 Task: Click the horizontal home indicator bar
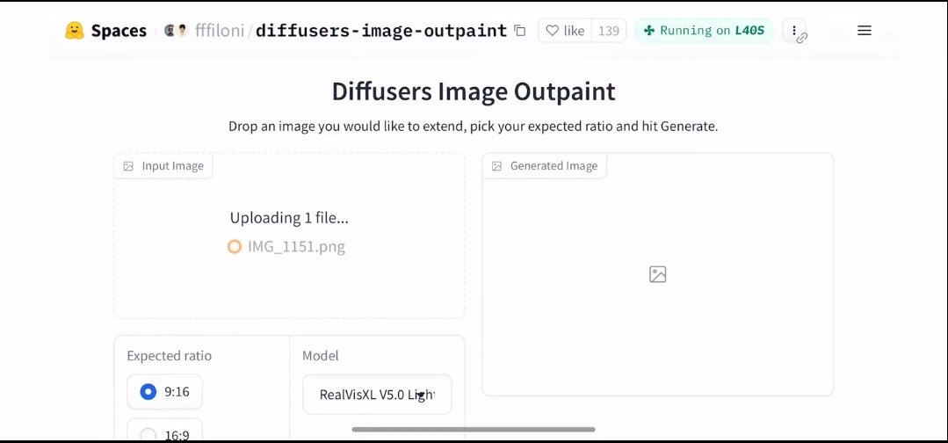click(x=474, y=430)
